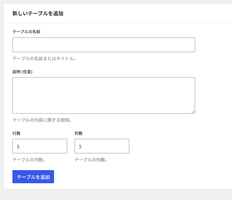Click the 列数 label above columns field
Viewport: 232px width, 200px height.
pos(79,133)
